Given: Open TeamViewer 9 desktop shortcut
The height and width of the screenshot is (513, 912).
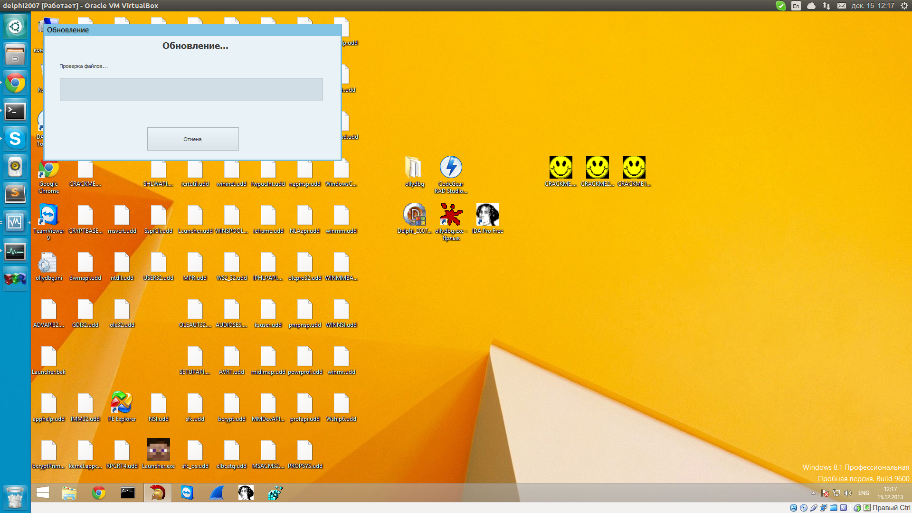Looking at the screenshot, I should (48, 215).
